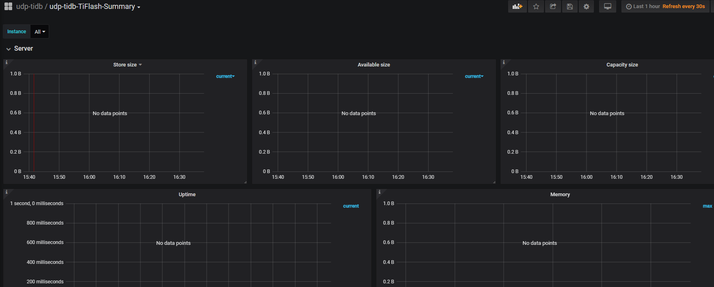Click the Add panel icon
This screenshot has height=287, width=714.
click(517, 6)
